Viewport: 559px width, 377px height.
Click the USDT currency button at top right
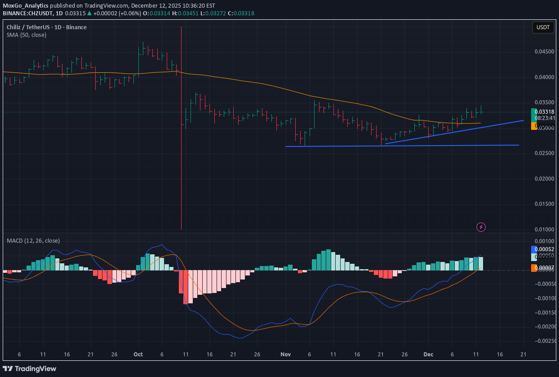point(543,27)
